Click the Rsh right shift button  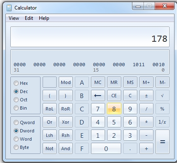coord(66,135)
